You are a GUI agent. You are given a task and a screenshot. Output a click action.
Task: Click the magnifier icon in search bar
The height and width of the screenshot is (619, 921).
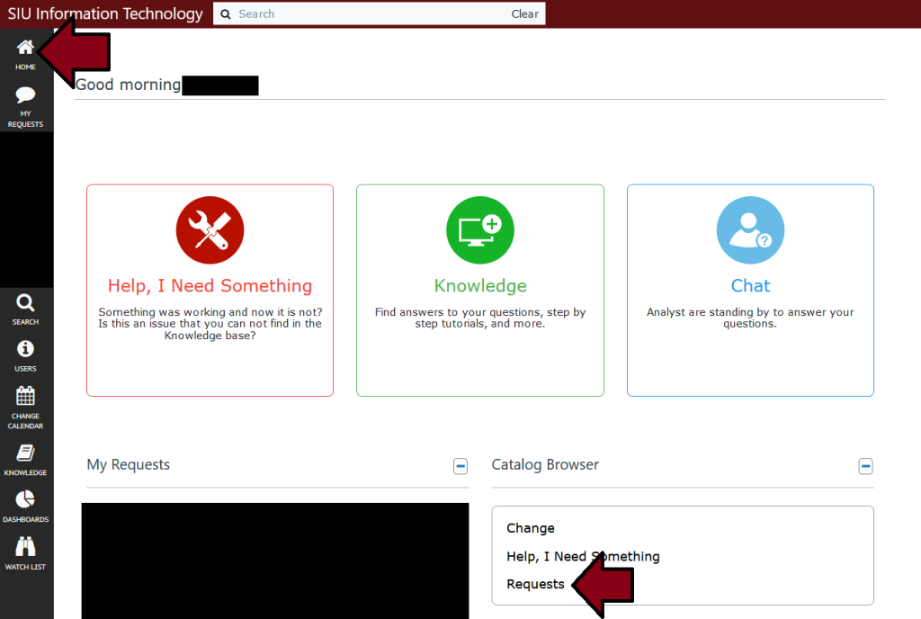pos(226,14)
